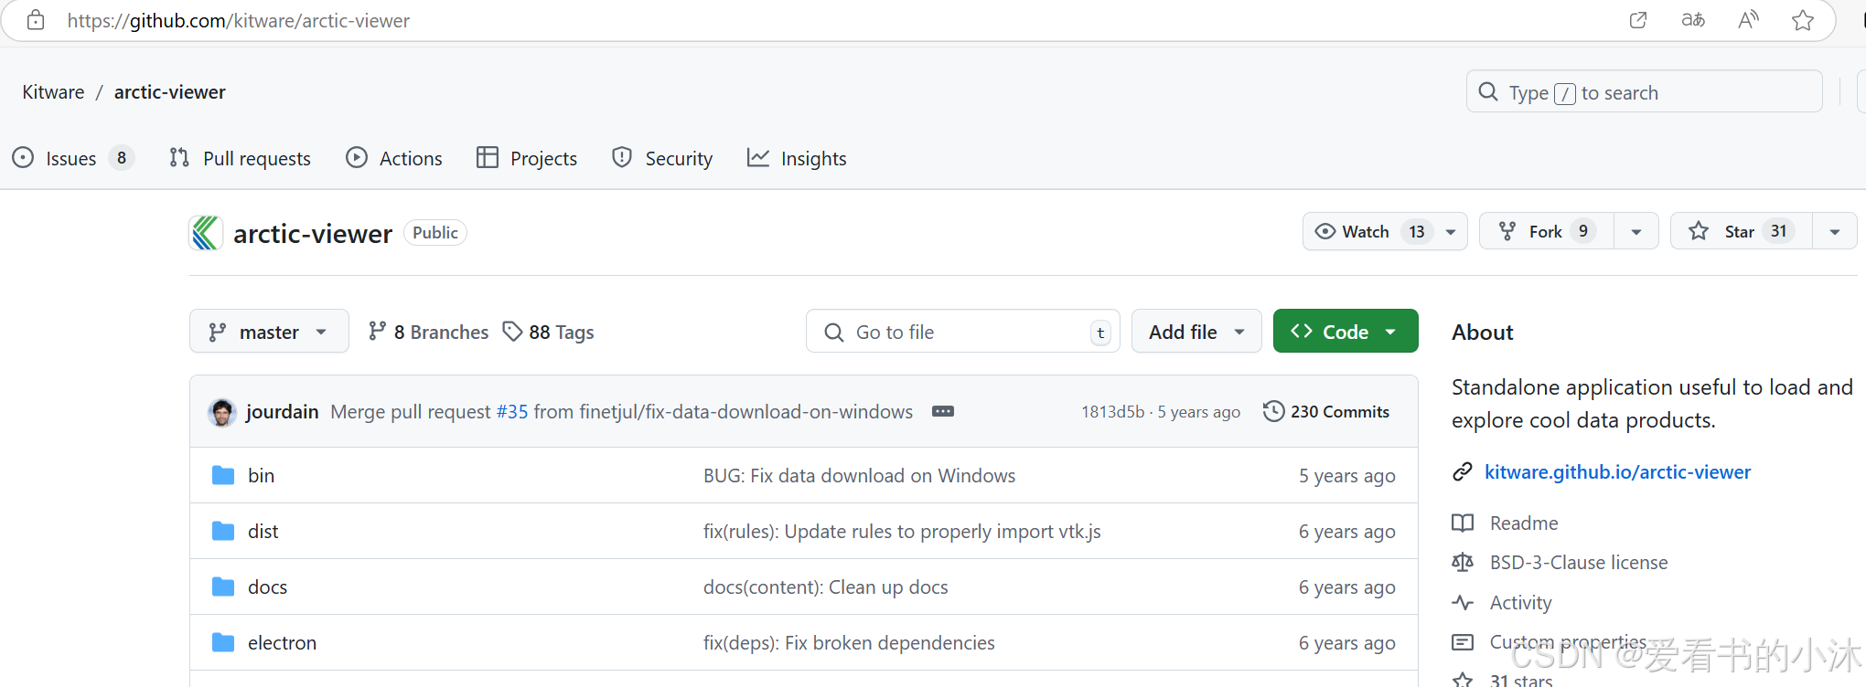The width and height of the screenshot is (1866, 687).
Task: Click the Custom properties icon
Action: (x=1463, y=642)
